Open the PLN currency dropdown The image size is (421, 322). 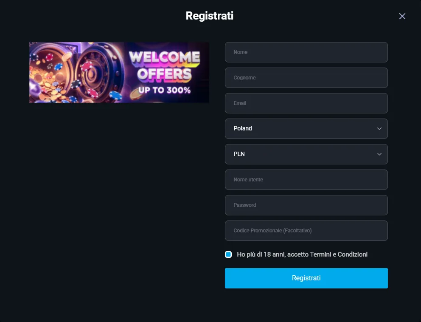point(306,154)
